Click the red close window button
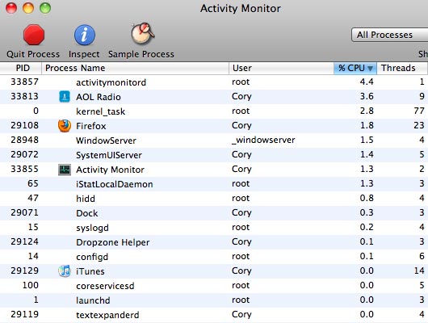The width and height of the screenshot is (428, 323). click(x=11, y=8)
